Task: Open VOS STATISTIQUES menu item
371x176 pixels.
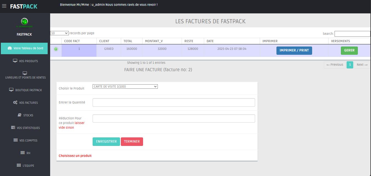Action: 25,128
